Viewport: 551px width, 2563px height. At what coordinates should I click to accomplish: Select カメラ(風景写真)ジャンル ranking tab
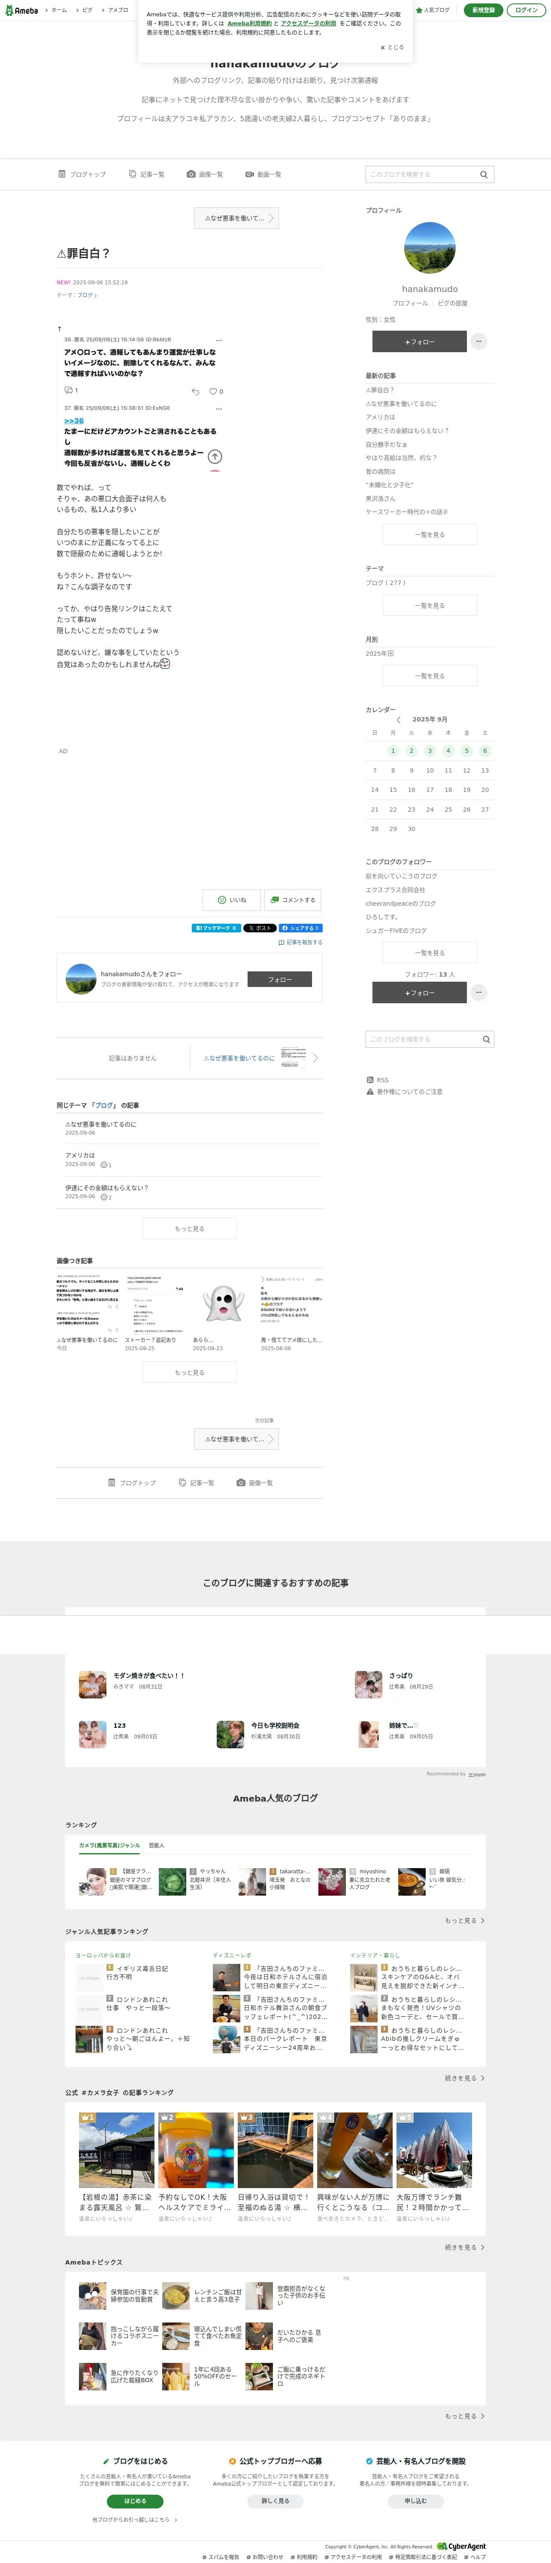click(109, 1846)
